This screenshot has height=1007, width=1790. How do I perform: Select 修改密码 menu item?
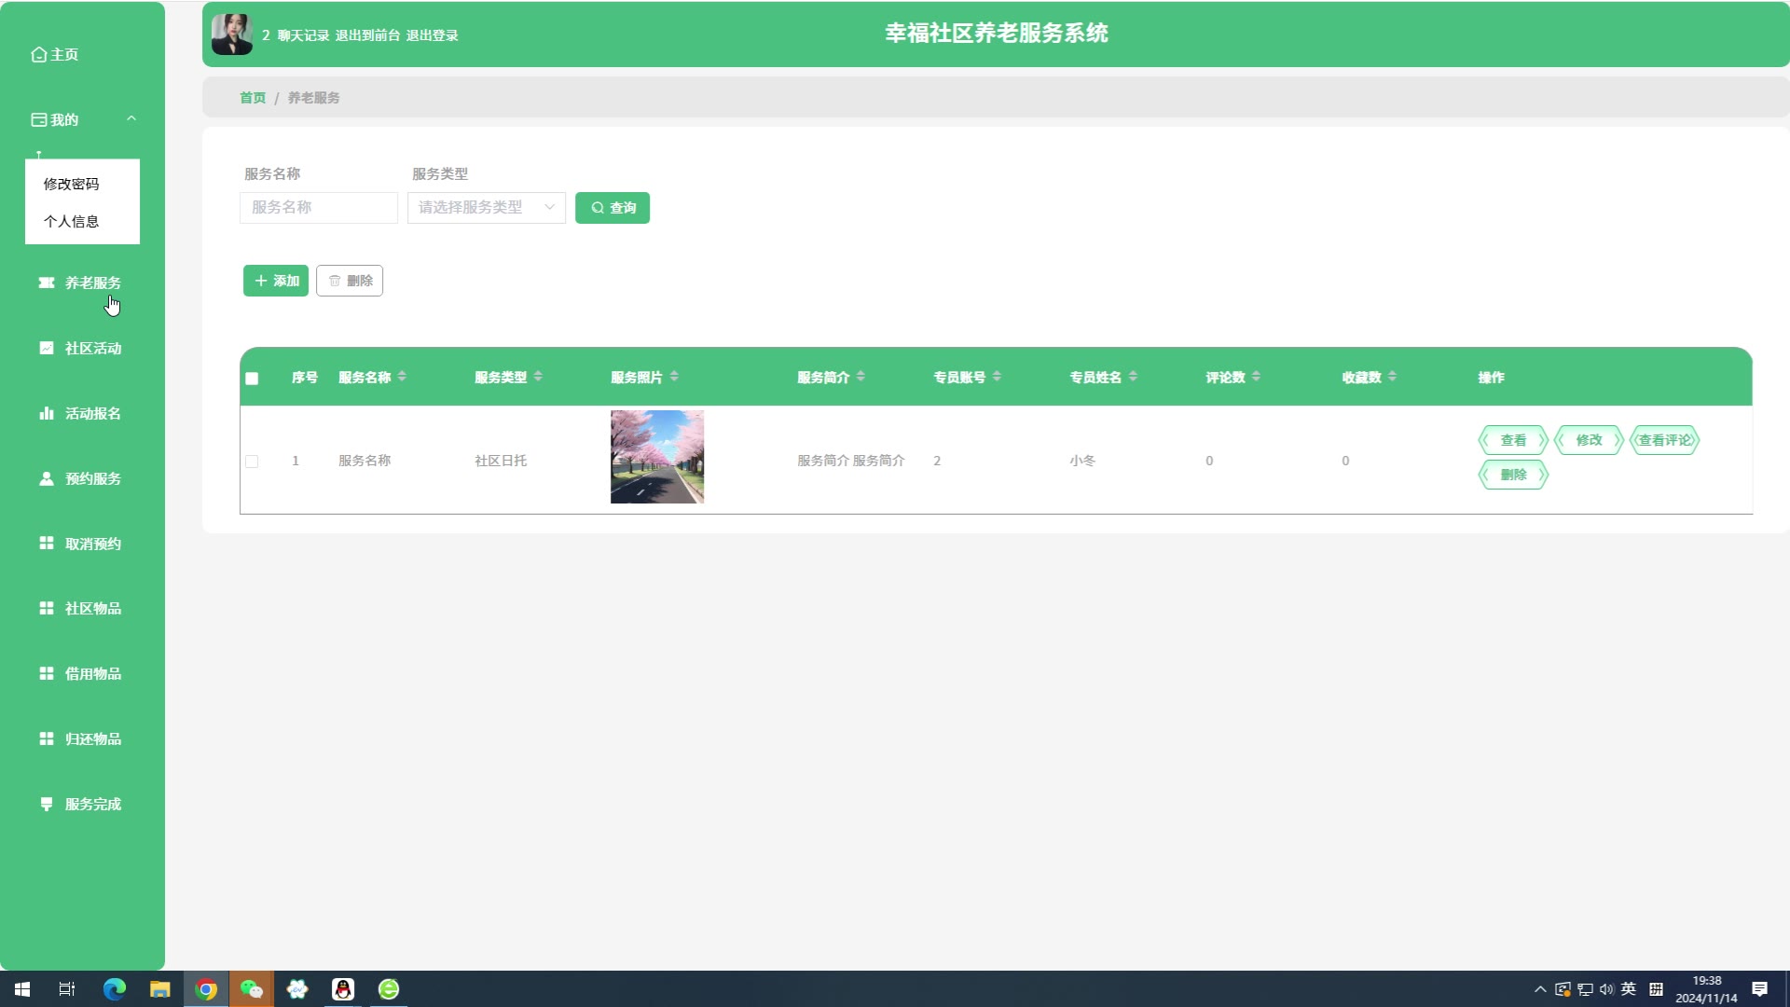click(71, 184)
